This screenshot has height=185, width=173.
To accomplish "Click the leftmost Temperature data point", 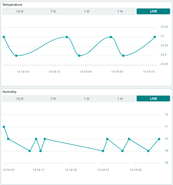I will (4, 37).
